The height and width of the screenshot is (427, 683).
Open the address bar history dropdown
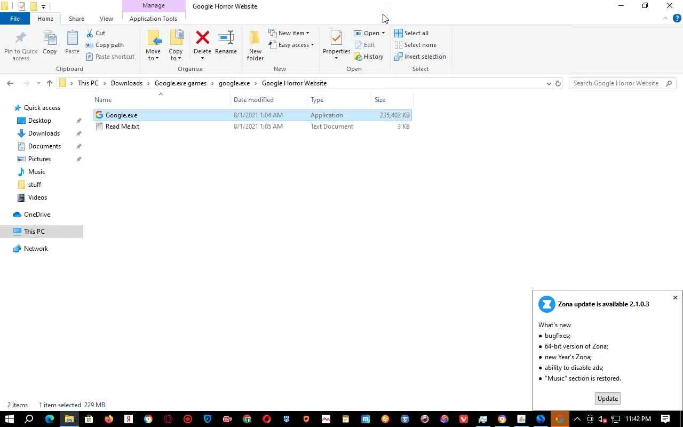549,83
